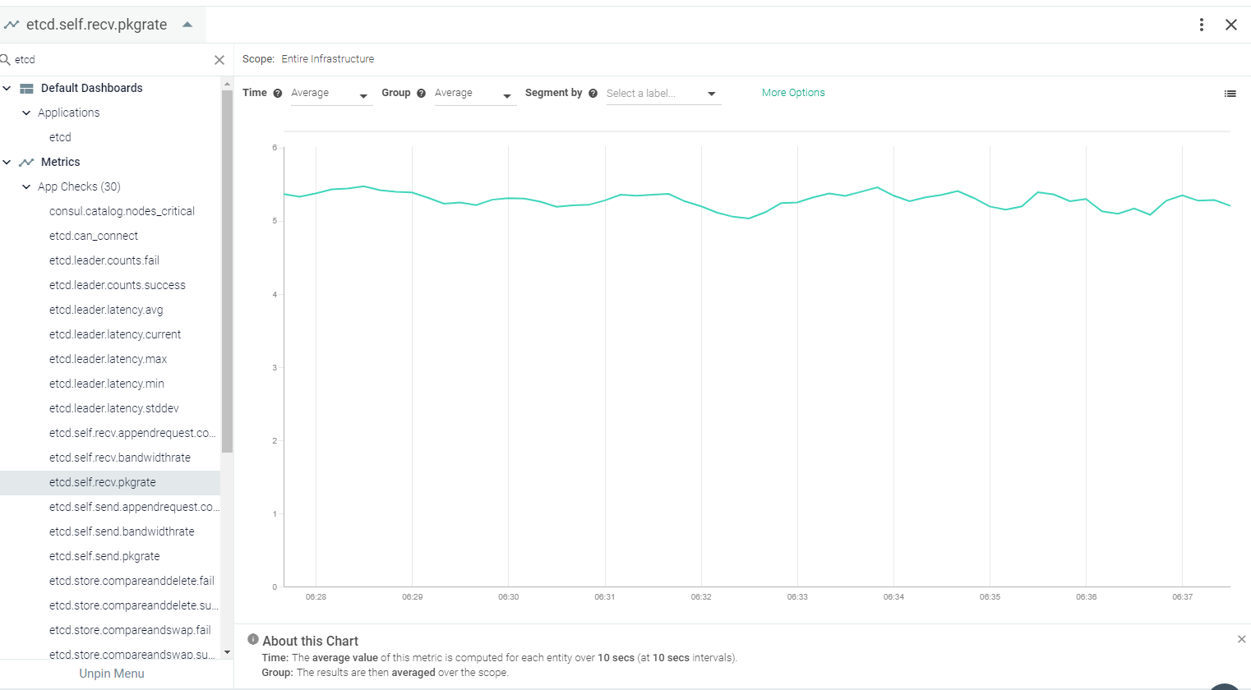The image size is (1251, 690).
Task: Collapse the App Checks (30) group
Action: 26,186
